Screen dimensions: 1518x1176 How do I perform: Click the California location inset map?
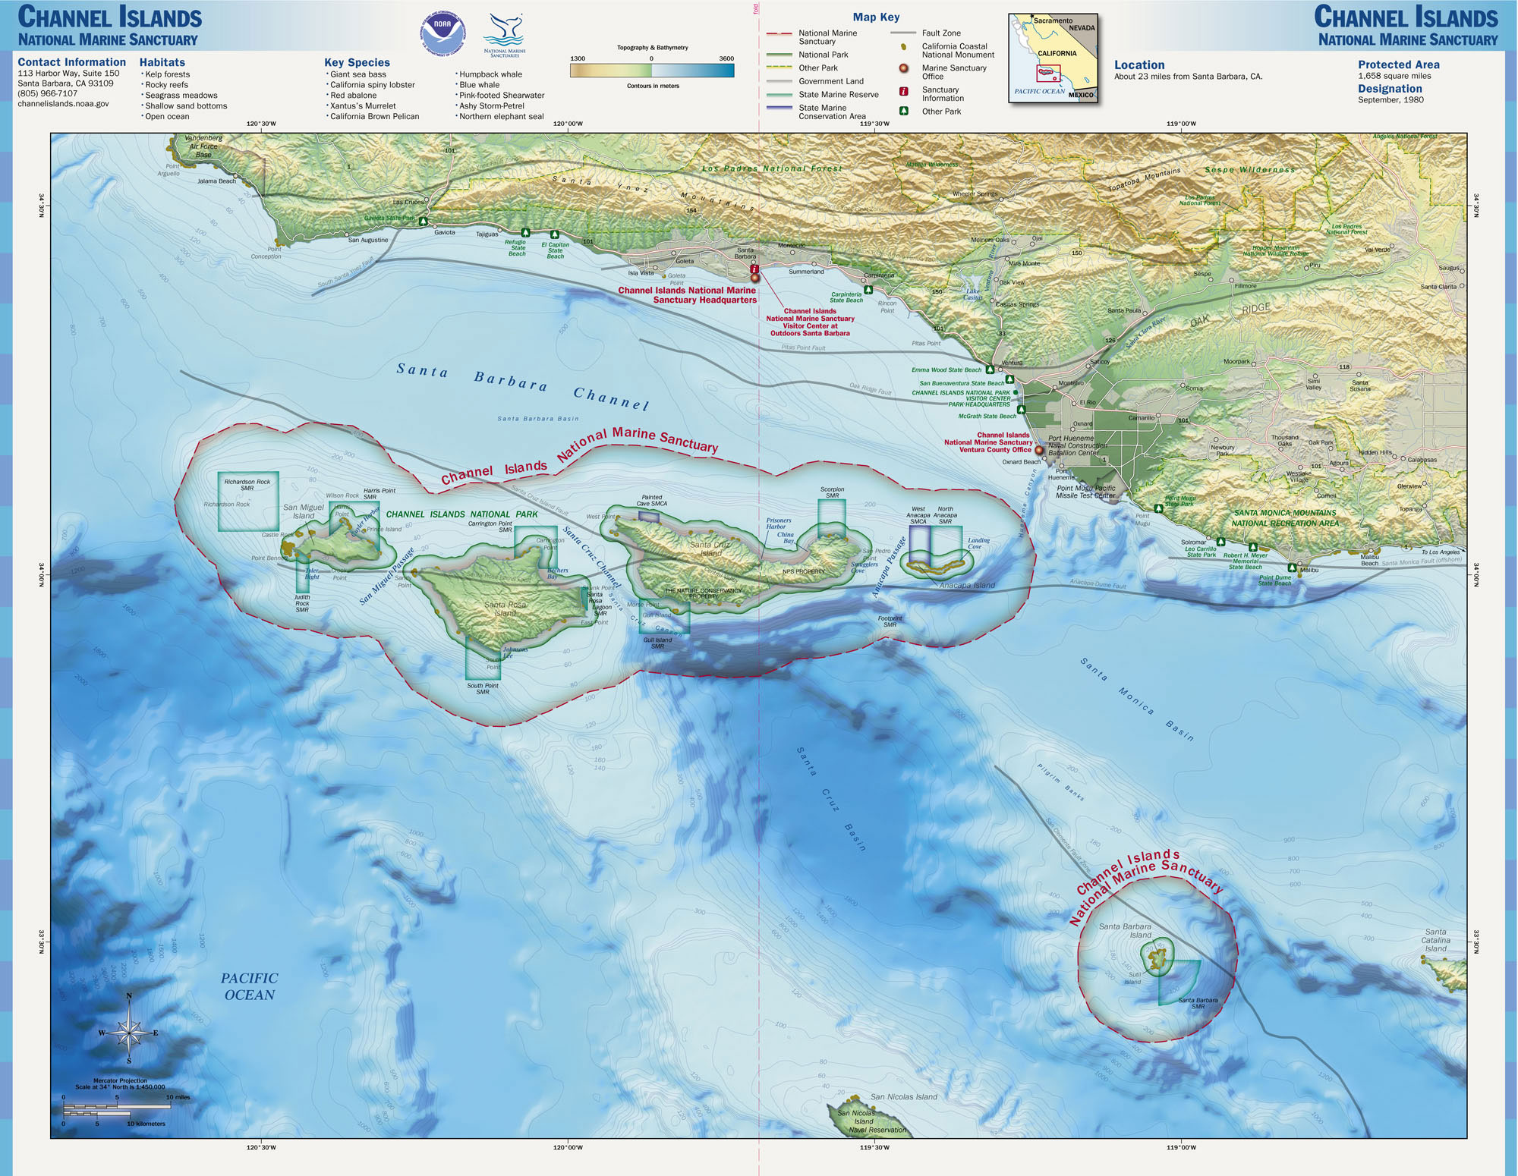pos(1053,58)
